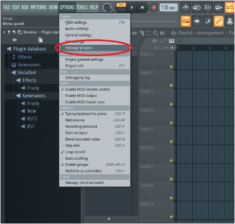Open Project info entry
This screenshot has height=224, width=235.
click(95, 66)
